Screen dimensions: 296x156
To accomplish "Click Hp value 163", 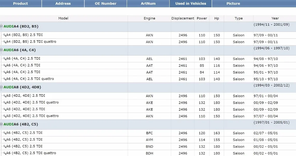I will tap(217, 133).
